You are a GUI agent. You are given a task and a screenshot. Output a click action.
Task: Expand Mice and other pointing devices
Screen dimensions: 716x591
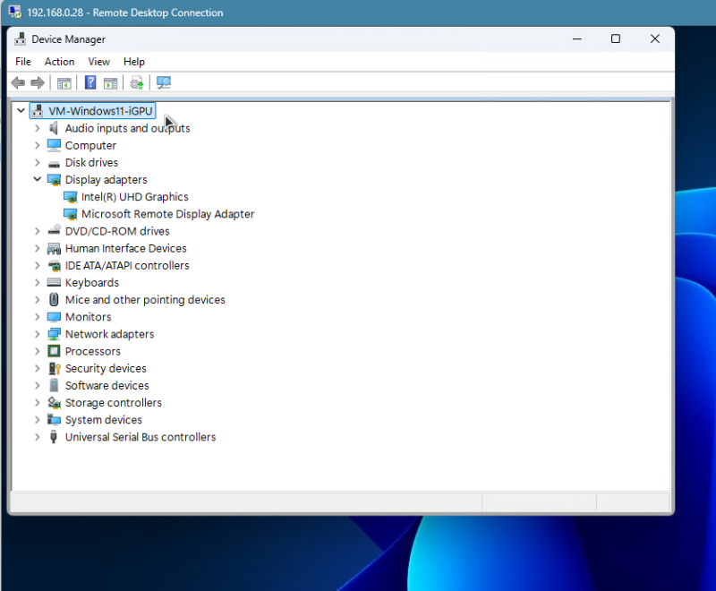pyautogui.click(x=38, y=300)
